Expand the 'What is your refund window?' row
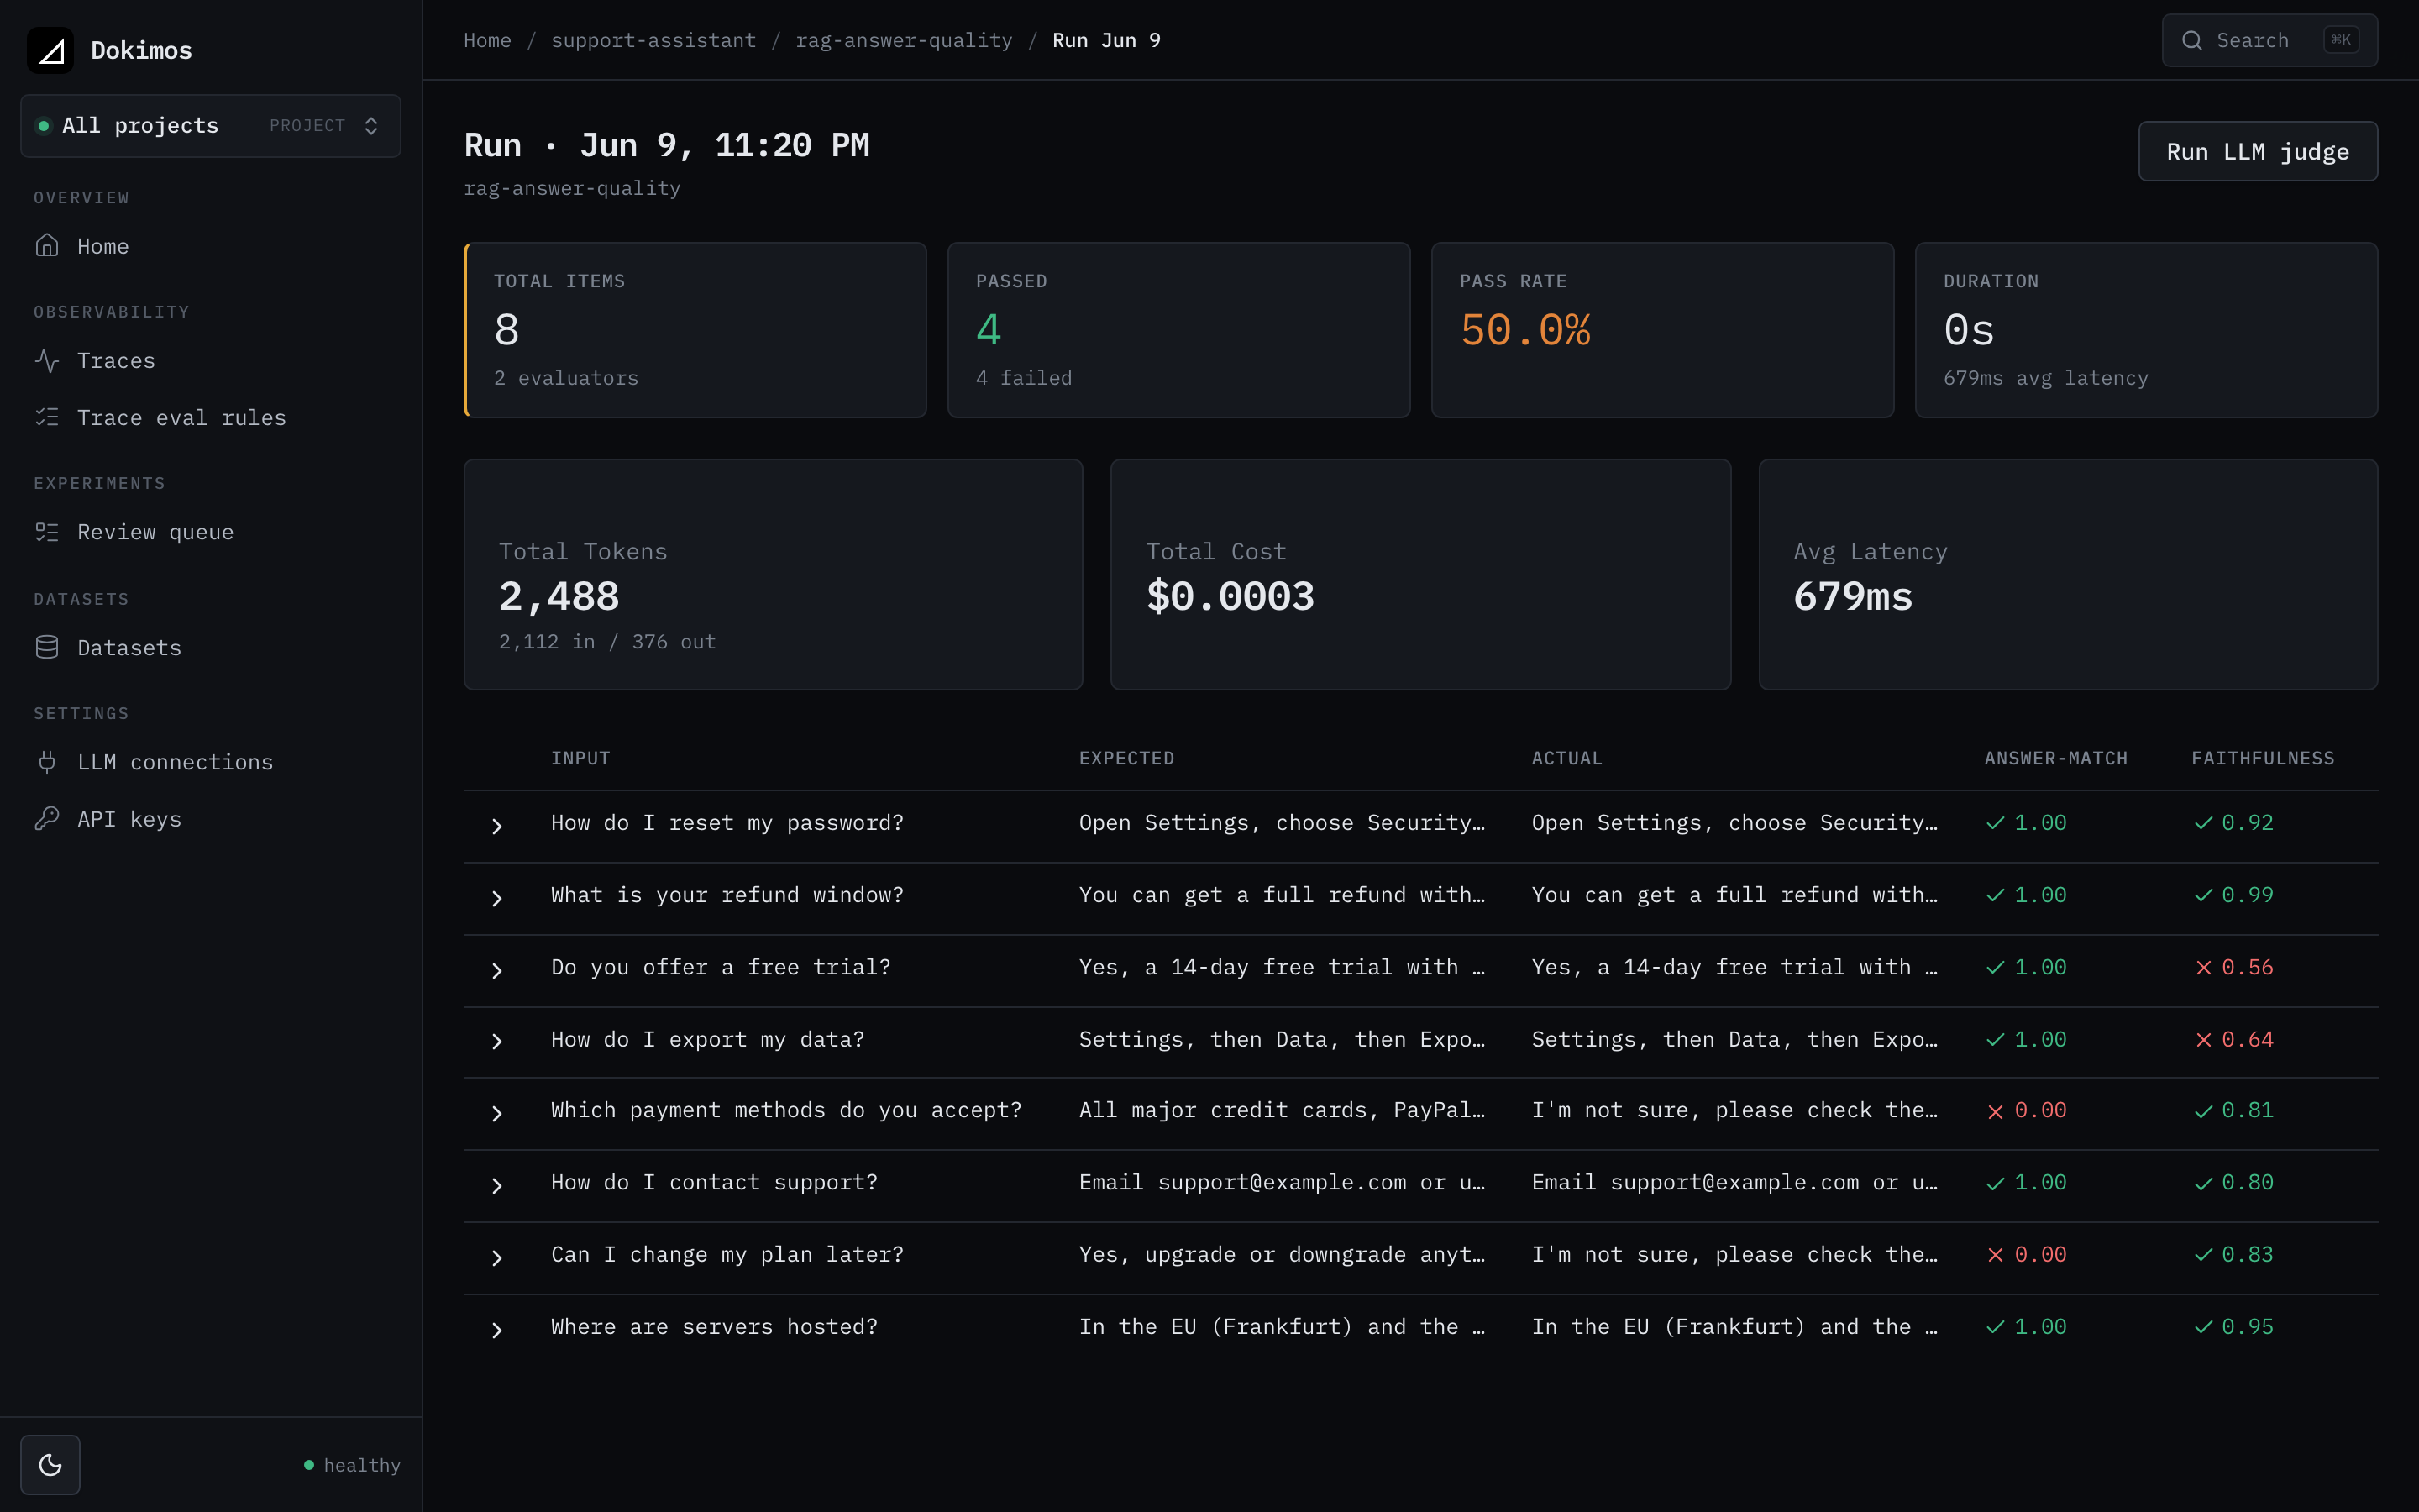Image resolution: width=2419 pixels, height=1512 pixels. click(x=496, y=898)
